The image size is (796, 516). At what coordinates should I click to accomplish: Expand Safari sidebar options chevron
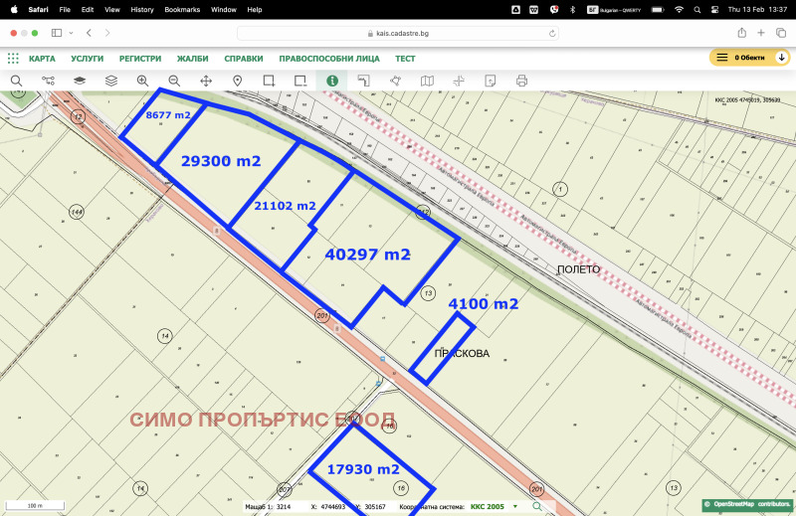coord(70,33)
